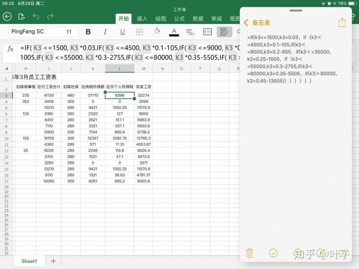The image size is (359, 269).
Task: Switch to the 插入 tab
Action: (x=142, y=19)
